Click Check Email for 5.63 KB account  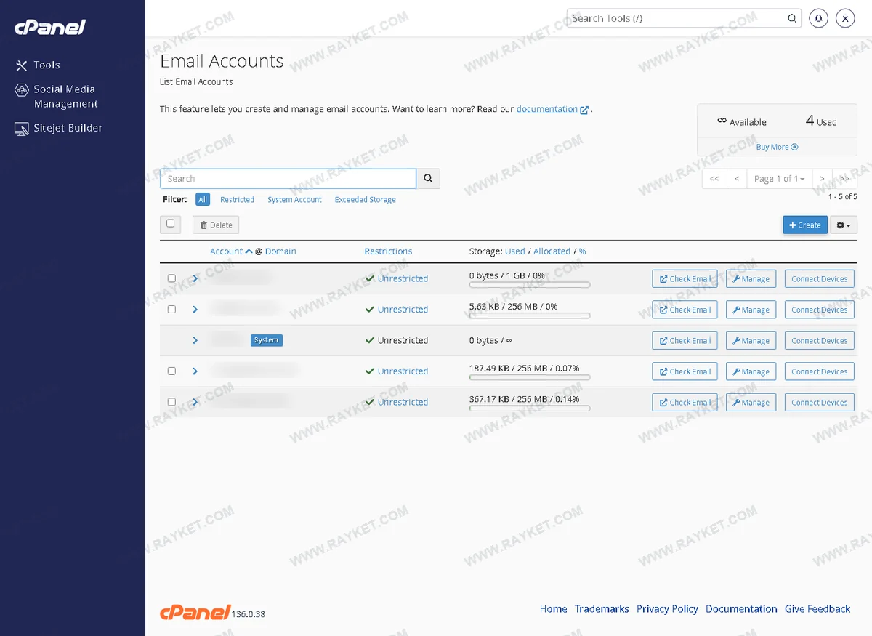685,310
